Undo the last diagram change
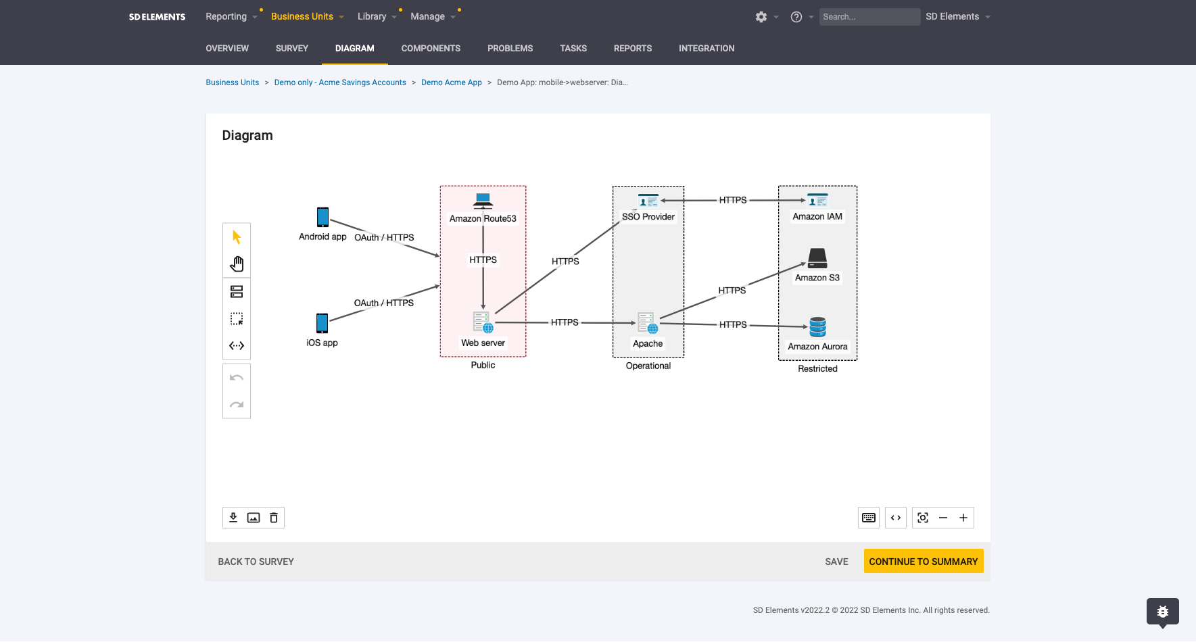This screenshot has height=642, width=1196. point(237,378)
